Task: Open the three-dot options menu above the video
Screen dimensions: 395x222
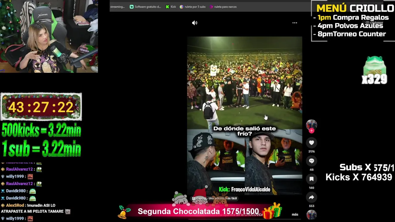Action: (295, 23)
